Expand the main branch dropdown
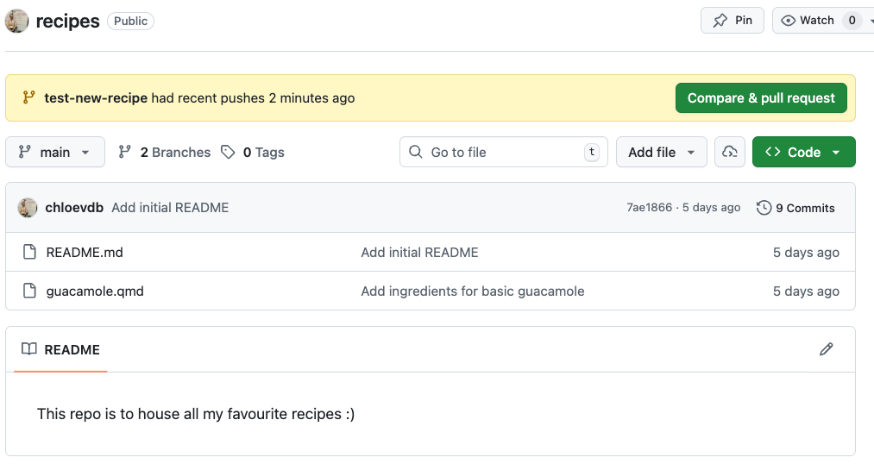 point(55,153)
